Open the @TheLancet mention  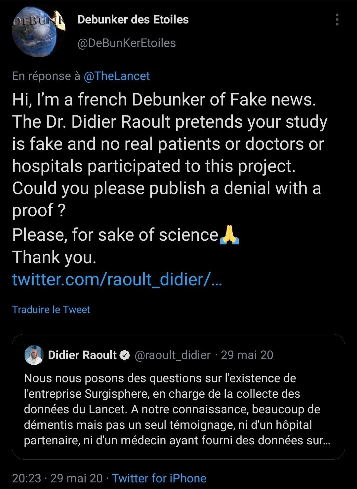coord(117,76)
